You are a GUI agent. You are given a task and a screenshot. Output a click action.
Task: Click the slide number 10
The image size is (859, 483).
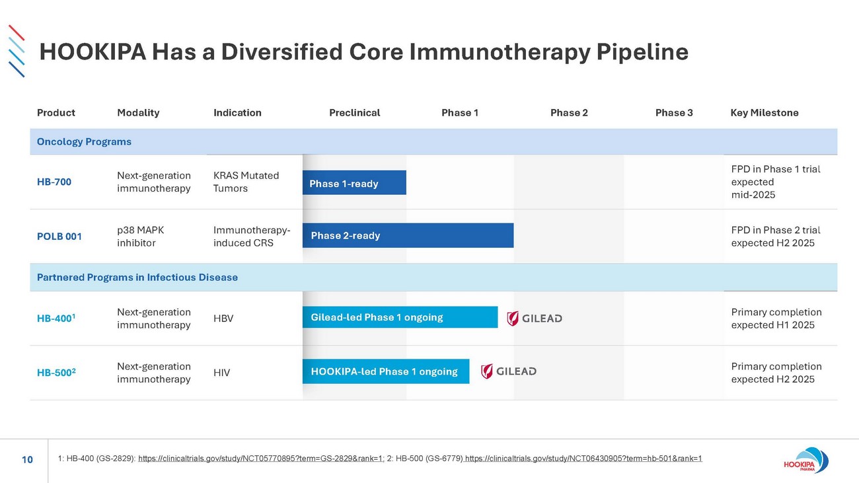click(x=27, y=459)
